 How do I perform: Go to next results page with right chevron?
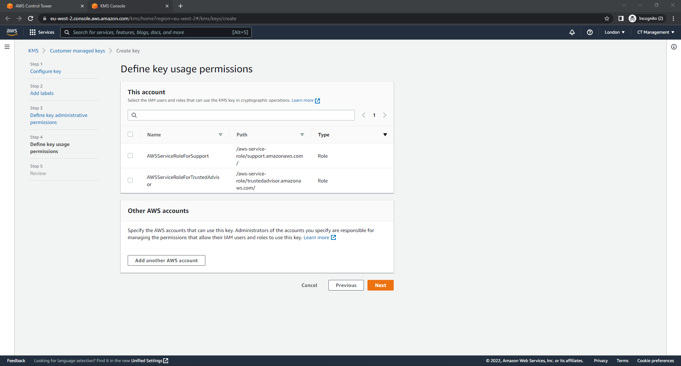385,115
